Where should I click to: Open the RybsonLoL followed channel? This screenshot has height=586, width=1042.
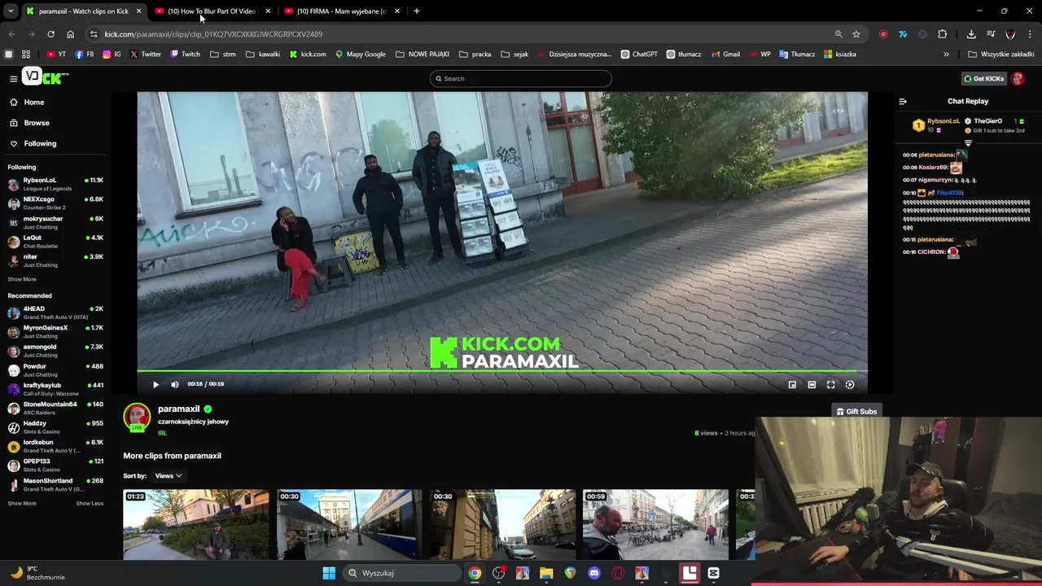pos(55,184)
